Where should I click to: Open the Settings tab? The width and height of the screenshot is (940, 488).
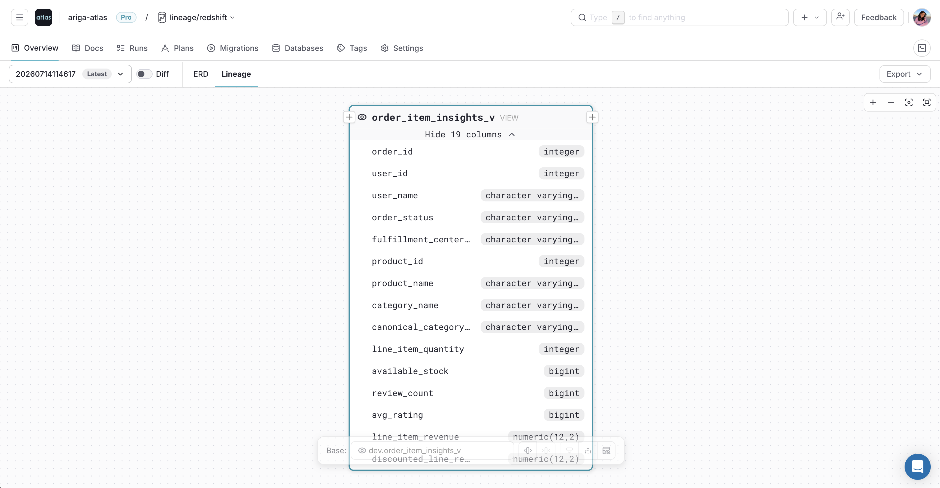pyautogui.click(x=402, y=48)
